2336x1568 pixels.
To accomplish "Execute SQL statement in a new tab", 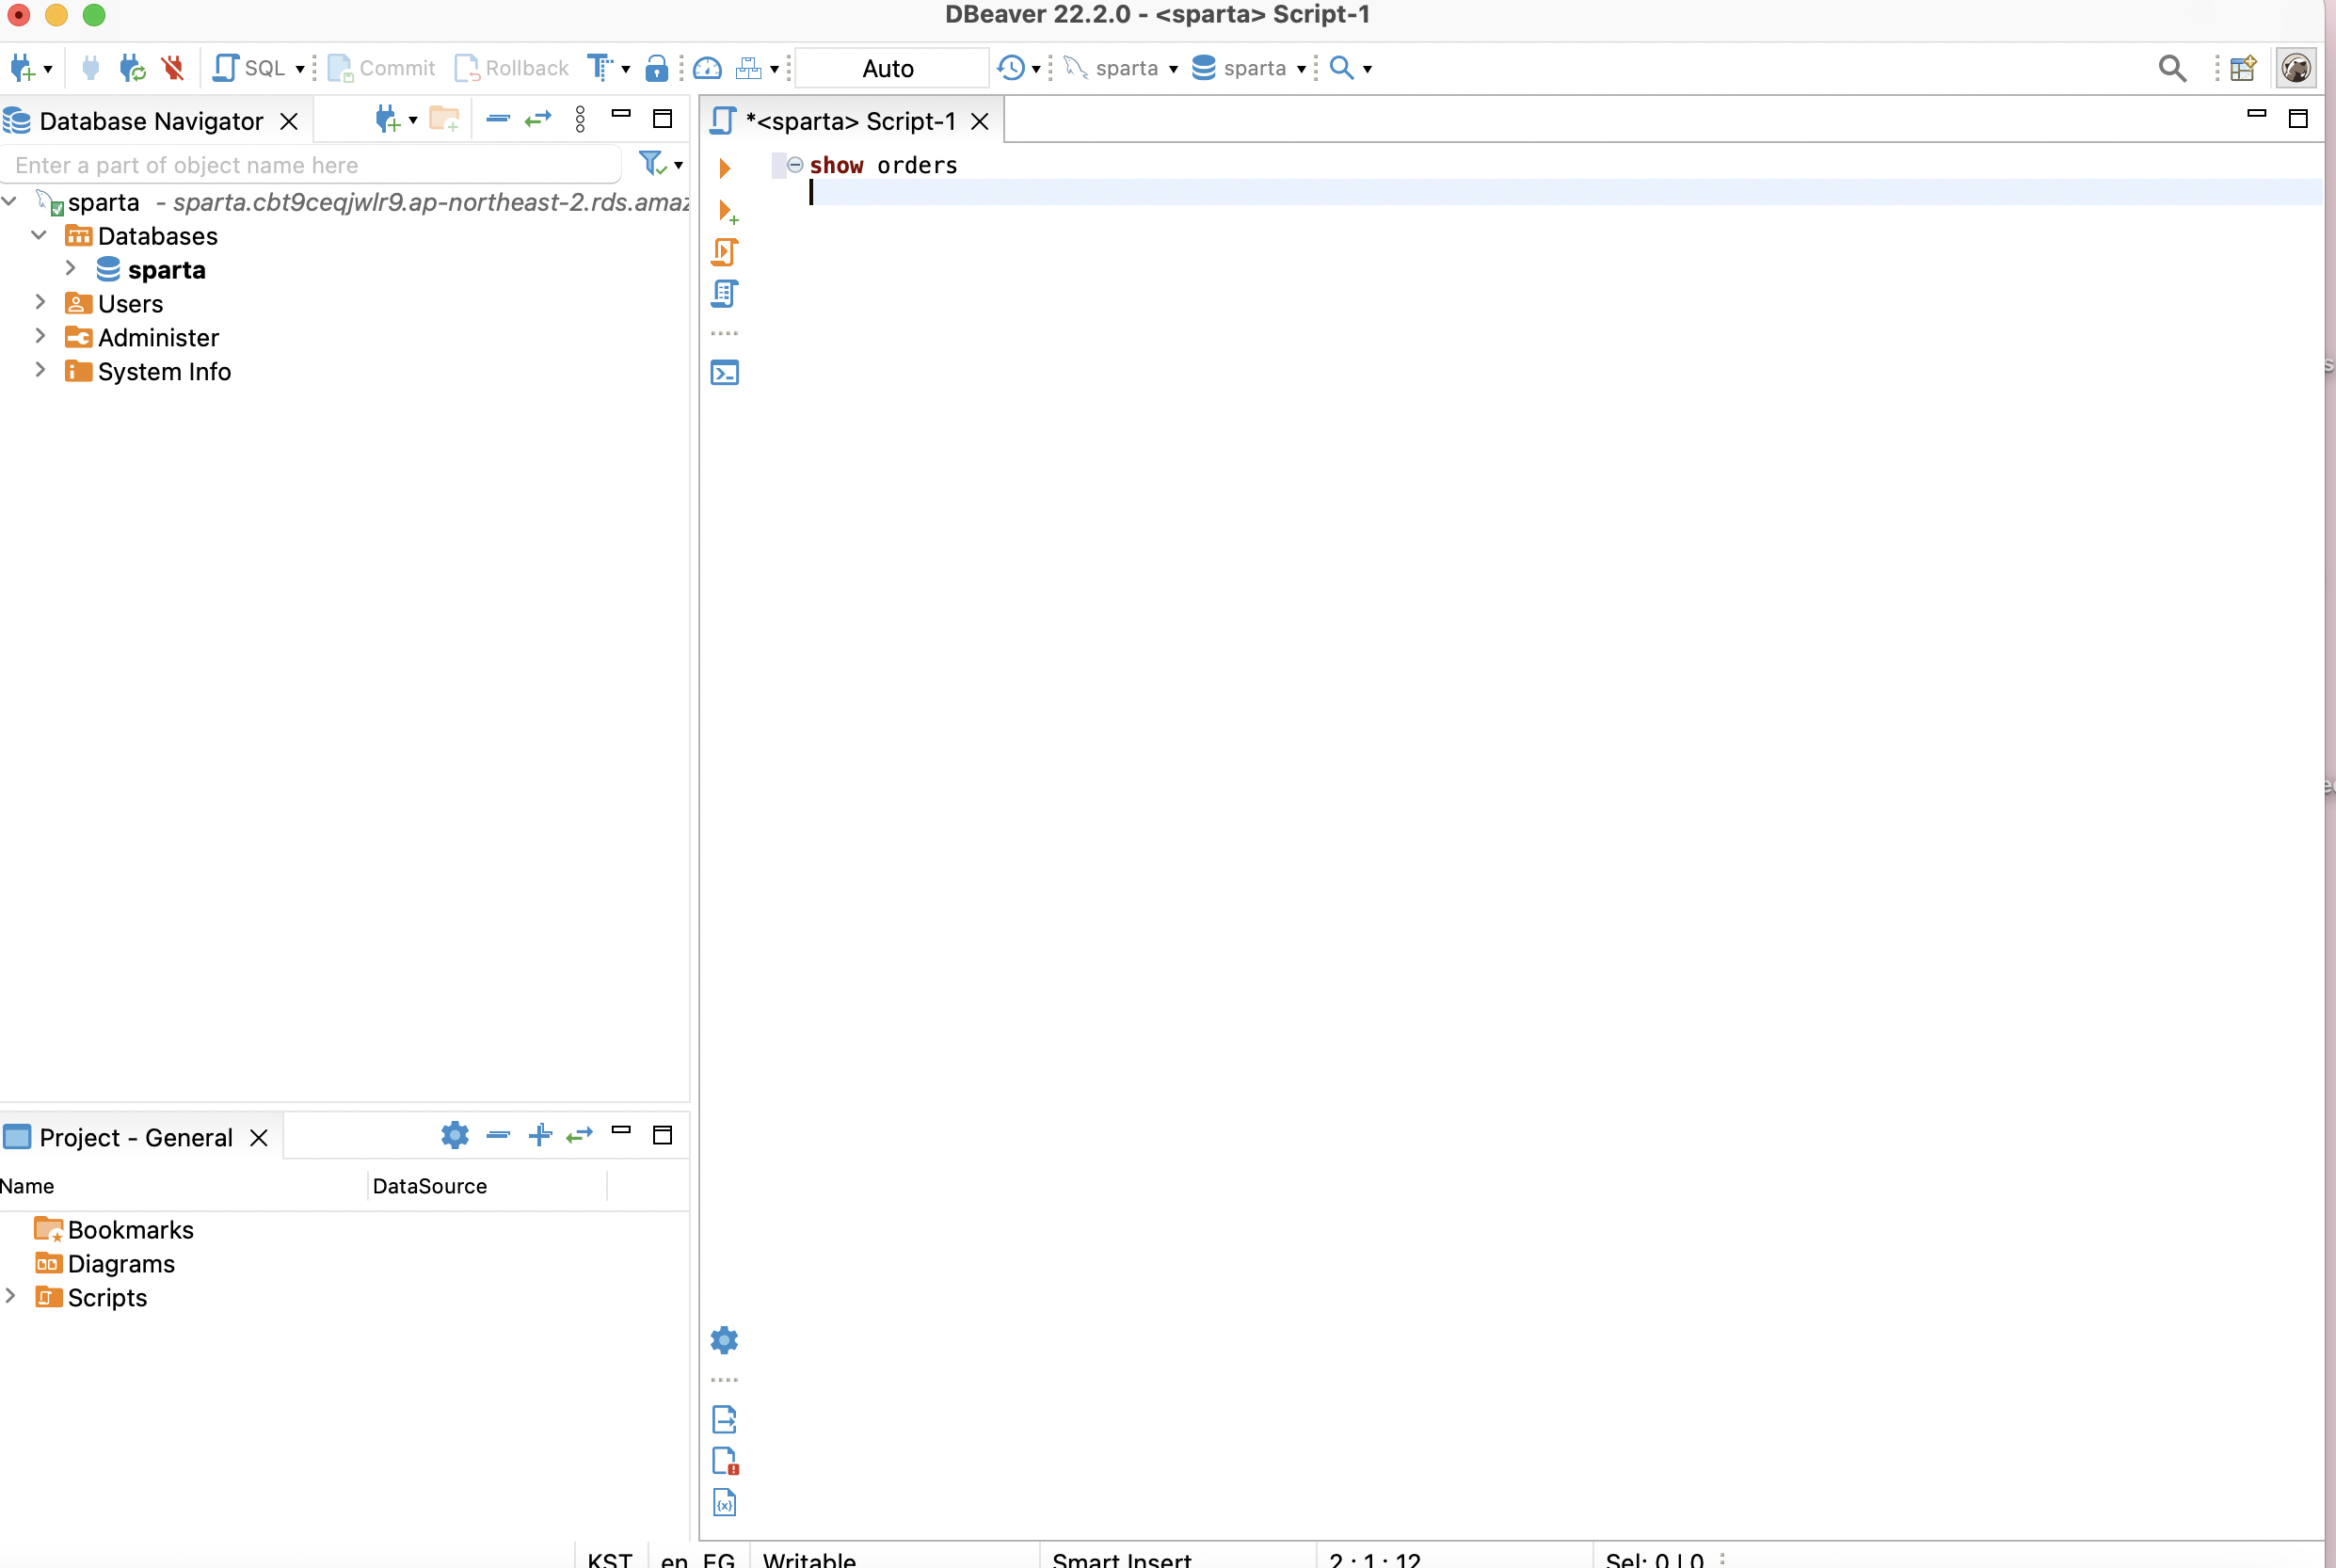I will tap(728, 212).
